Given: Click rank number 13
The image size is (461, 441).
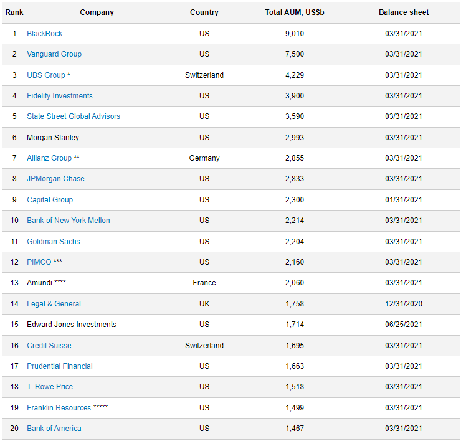Looking at the screenshot, I should click(x=14, y=283).
